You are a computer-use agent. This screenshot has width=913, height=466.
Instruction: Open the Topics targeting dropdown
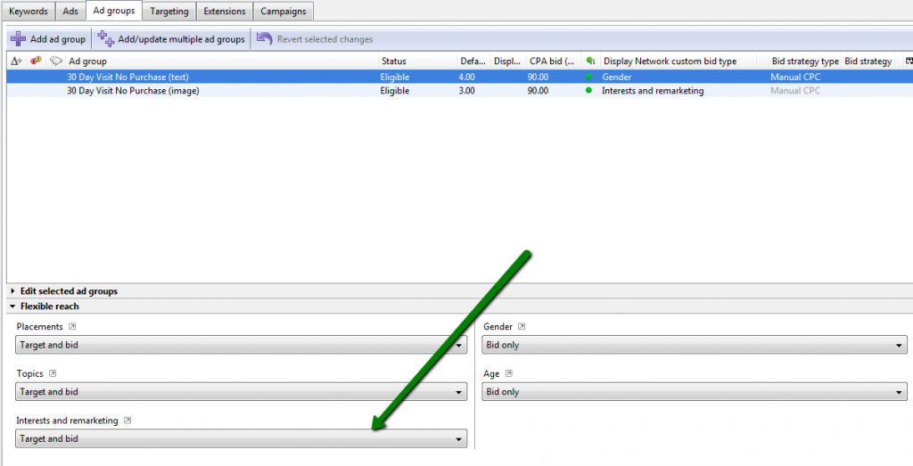[x=241, y=392]
